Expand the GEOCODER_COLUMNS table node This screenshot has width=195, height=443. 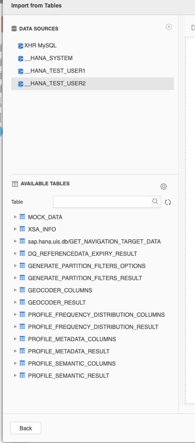pyautogui.click(x=15, y=290)
